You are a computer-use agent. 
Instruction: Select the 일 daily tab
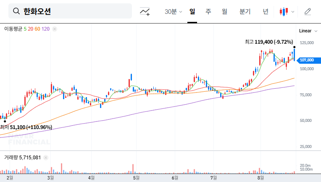point(192,11)
